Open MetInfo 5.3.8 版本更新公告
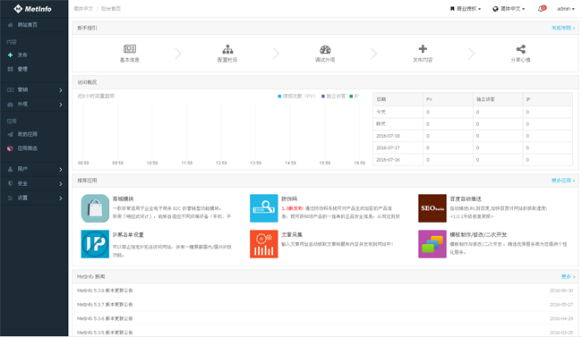The image size is (582, 337). pyautogui.click(x=105, y=291)
